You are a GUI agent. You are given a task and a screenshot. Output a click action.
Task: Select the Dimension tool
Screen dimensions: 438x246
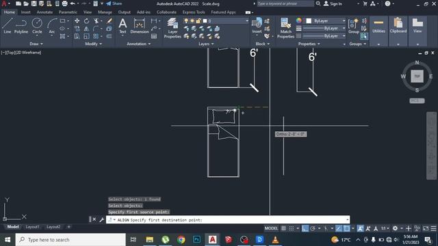click(x=140, y=26)
